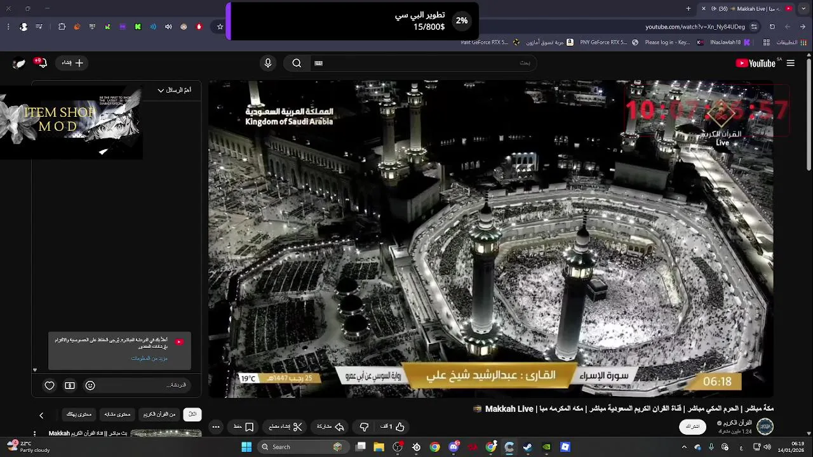Dislike the Makkah Live video
Viewport: 813px width, 457px height.
(x=364, y=427)
